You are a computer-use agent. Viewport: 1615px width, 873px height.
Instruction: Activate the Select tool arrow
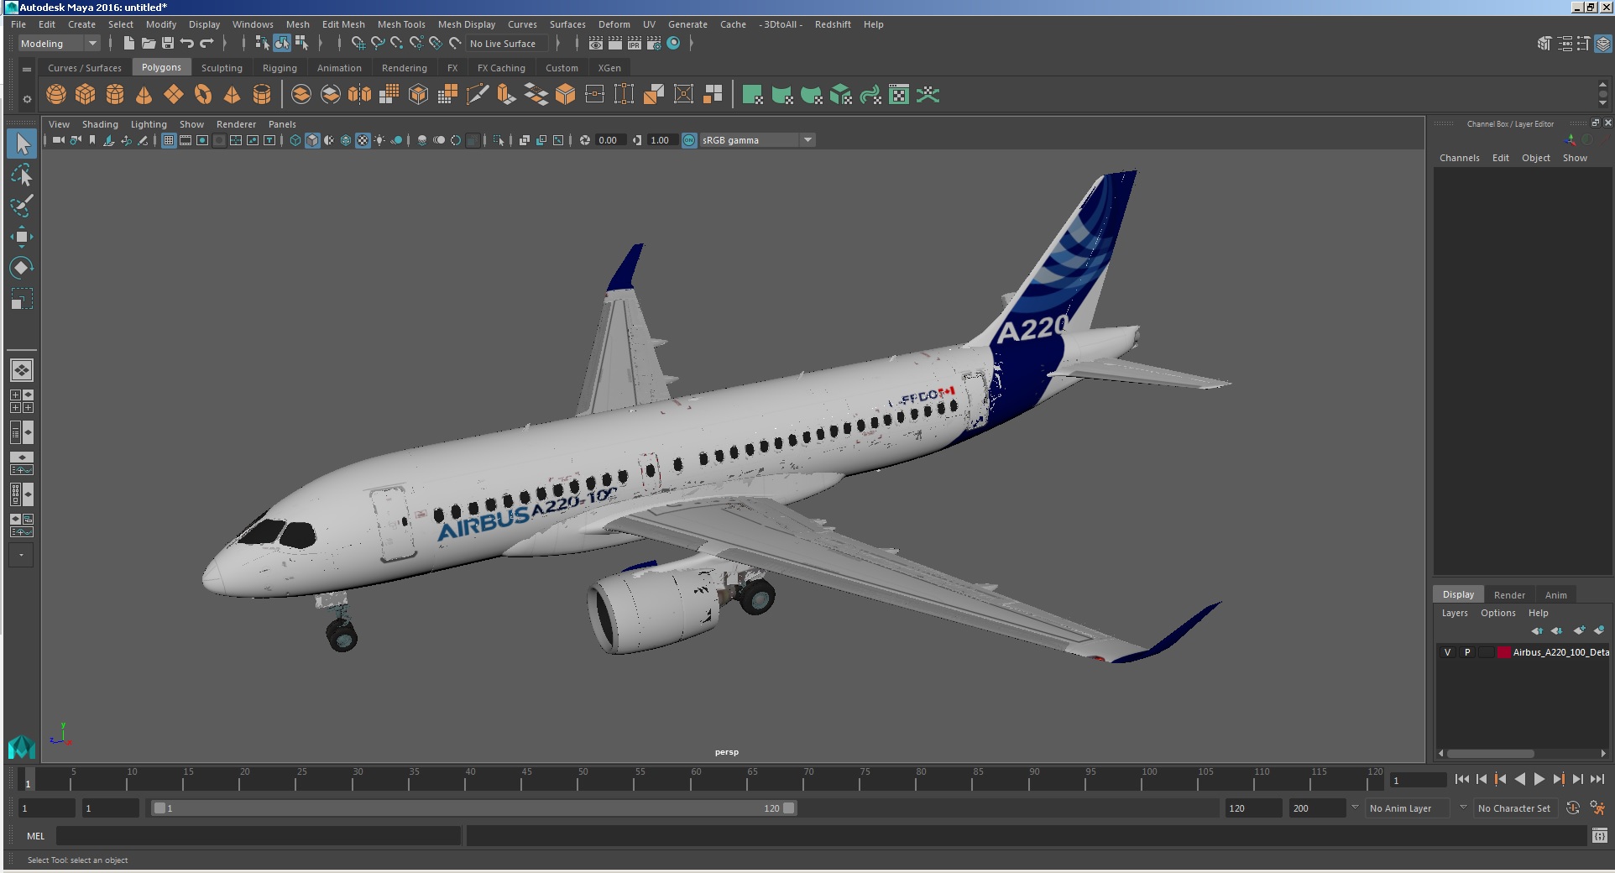pyautogui.click(x=22, y=144)
